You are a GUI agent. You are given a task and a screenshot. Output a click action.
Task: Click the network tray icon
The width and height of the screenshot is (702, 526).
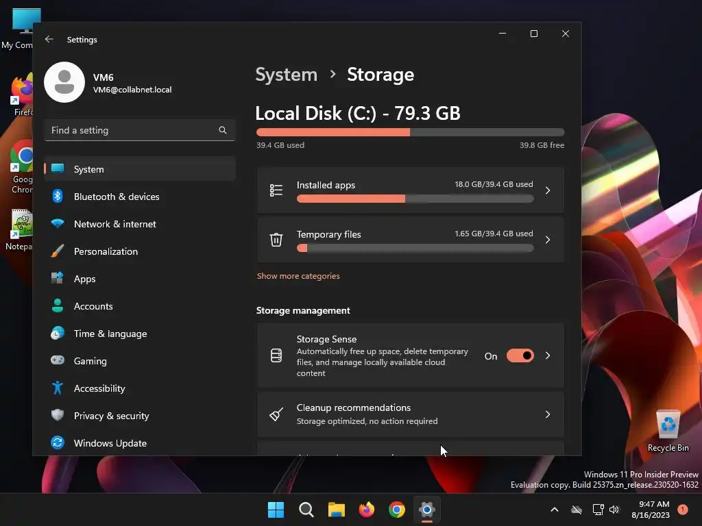tap(598, 510)
